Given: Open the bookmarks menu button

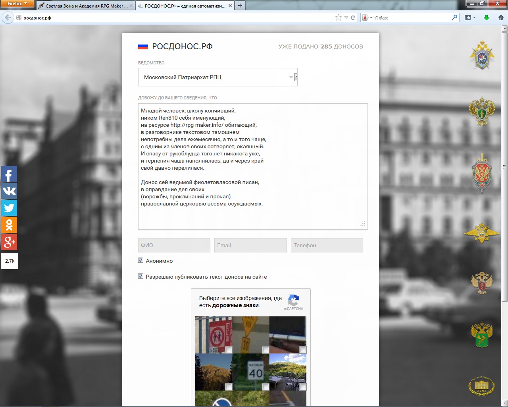Looking at the screenshot, I should pyautogui.click(x=470, y=17).
